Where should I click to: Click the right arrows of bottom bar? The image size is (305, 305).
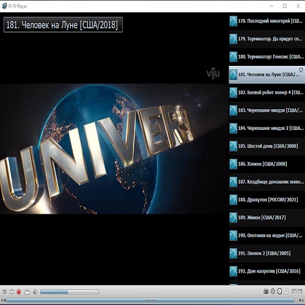click(x=301, y=300)
